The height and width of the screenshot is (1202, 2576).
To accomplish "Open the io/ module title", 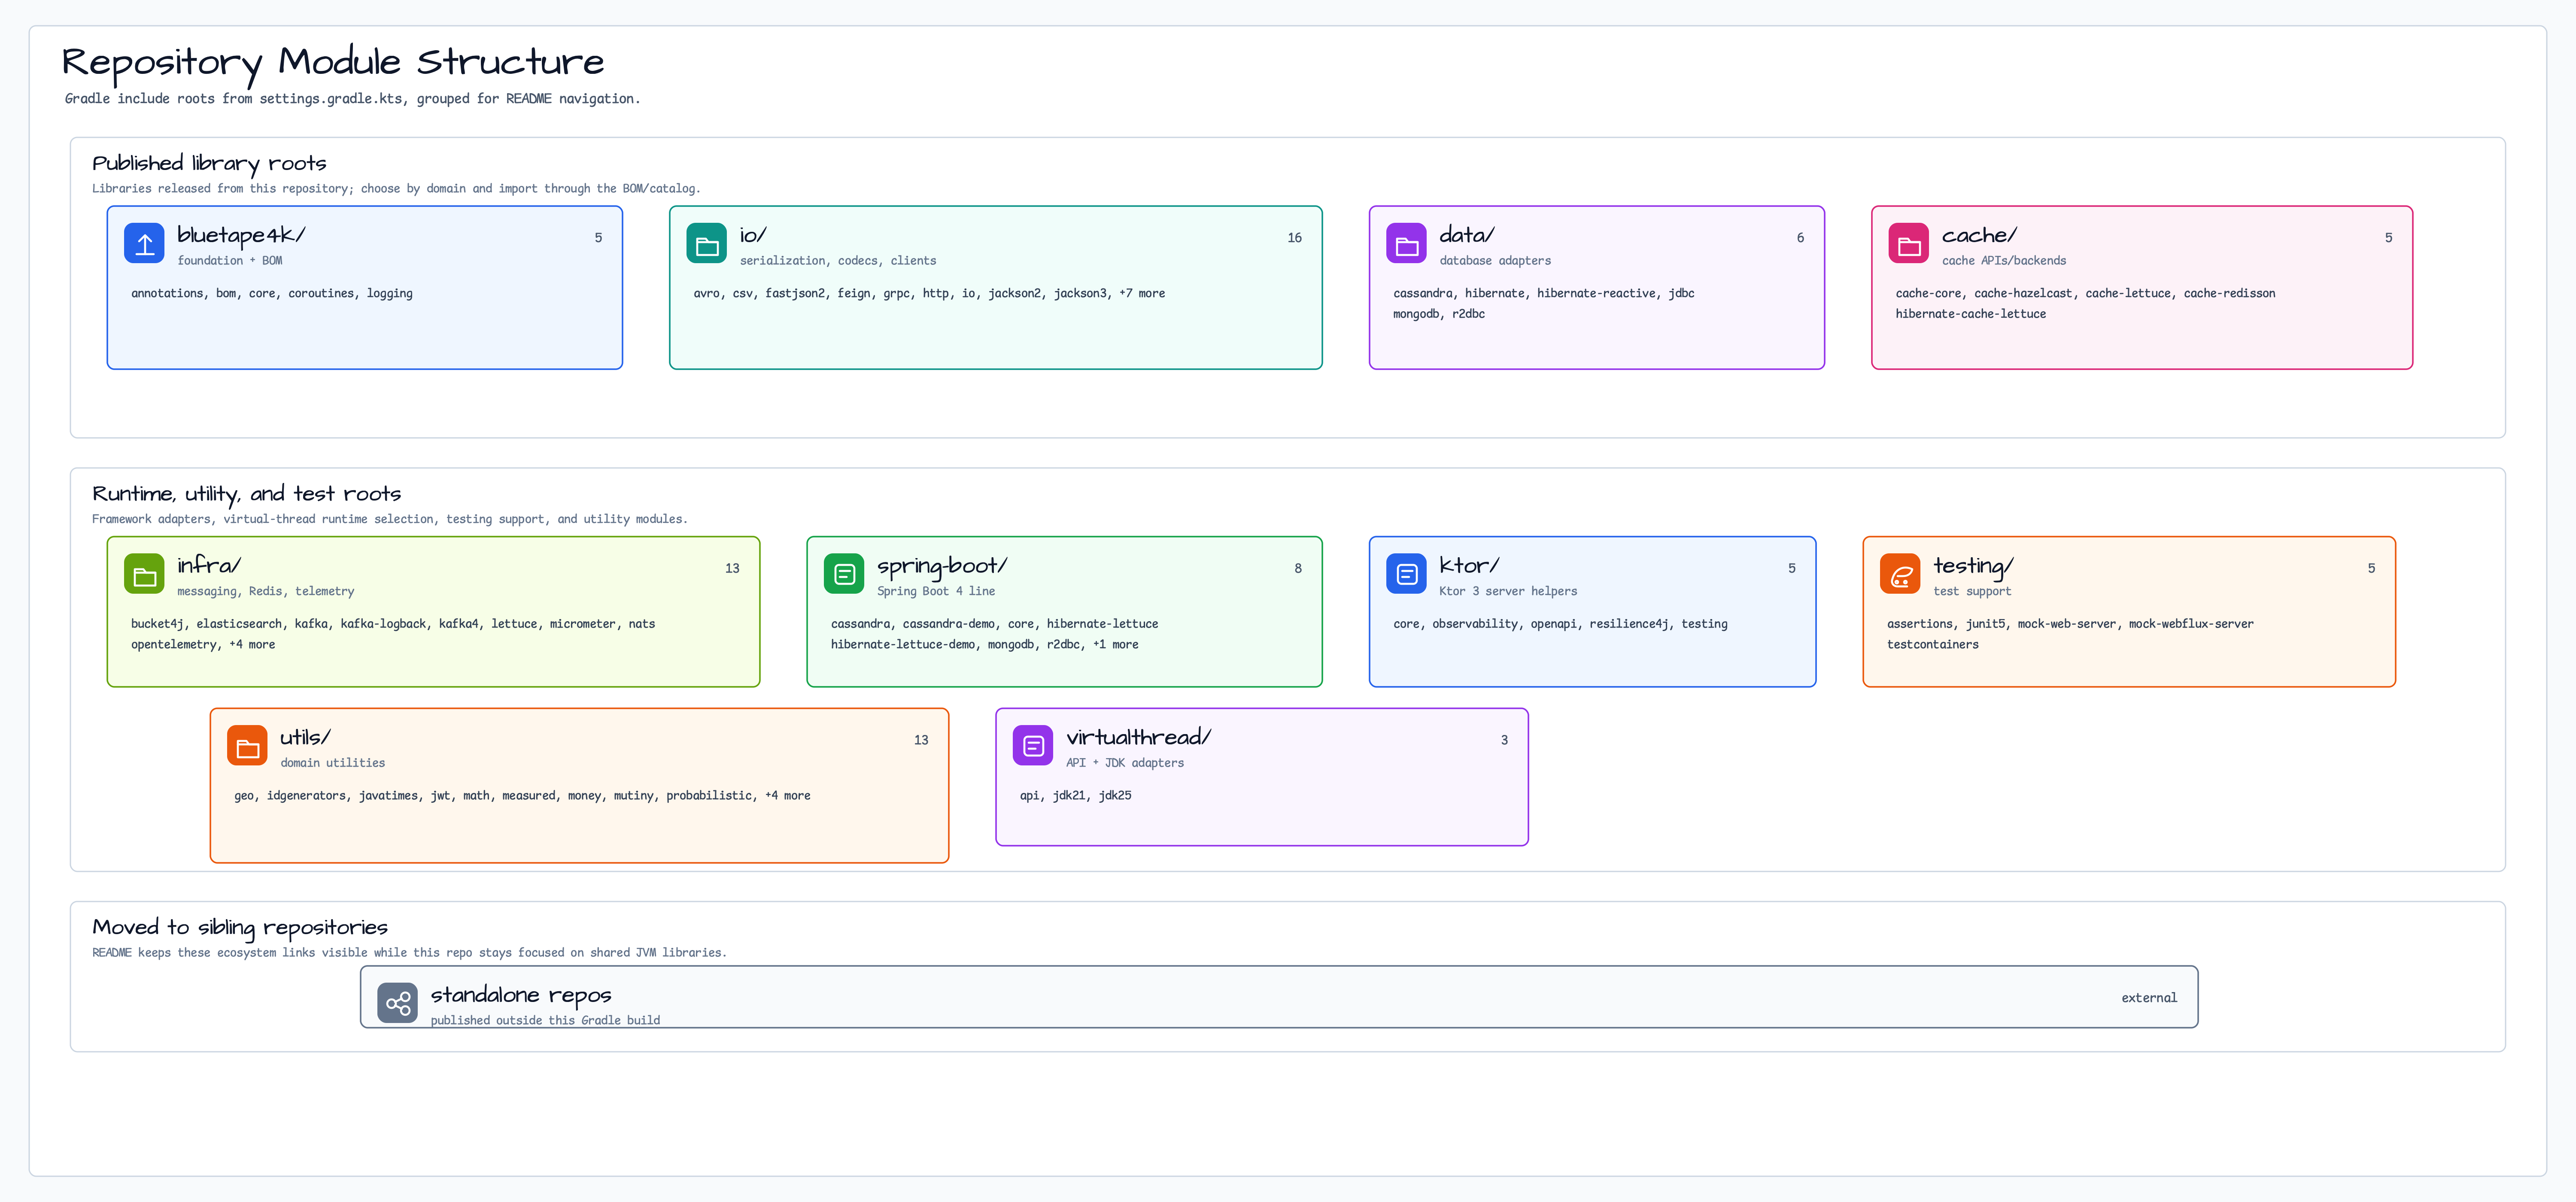I will pos(753,235).
